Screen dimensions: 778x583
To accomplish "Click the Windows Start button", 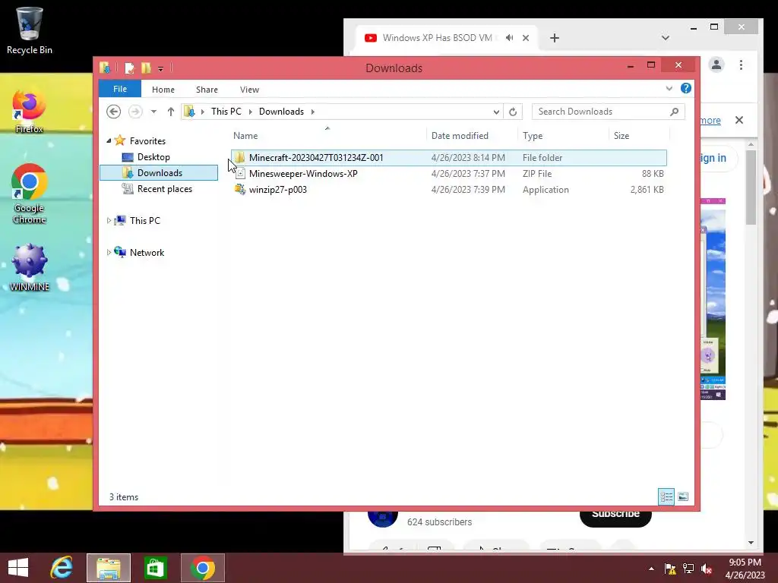I will (x=18, y=568).
